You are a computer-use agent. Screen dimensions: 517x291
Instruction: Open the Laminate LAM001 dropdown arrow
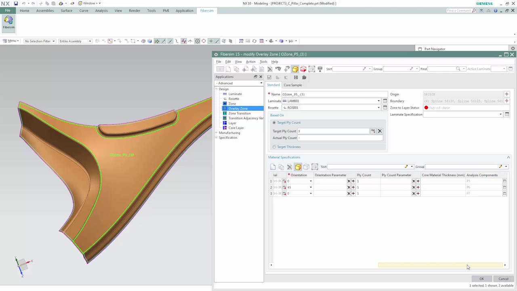point(378,101)
